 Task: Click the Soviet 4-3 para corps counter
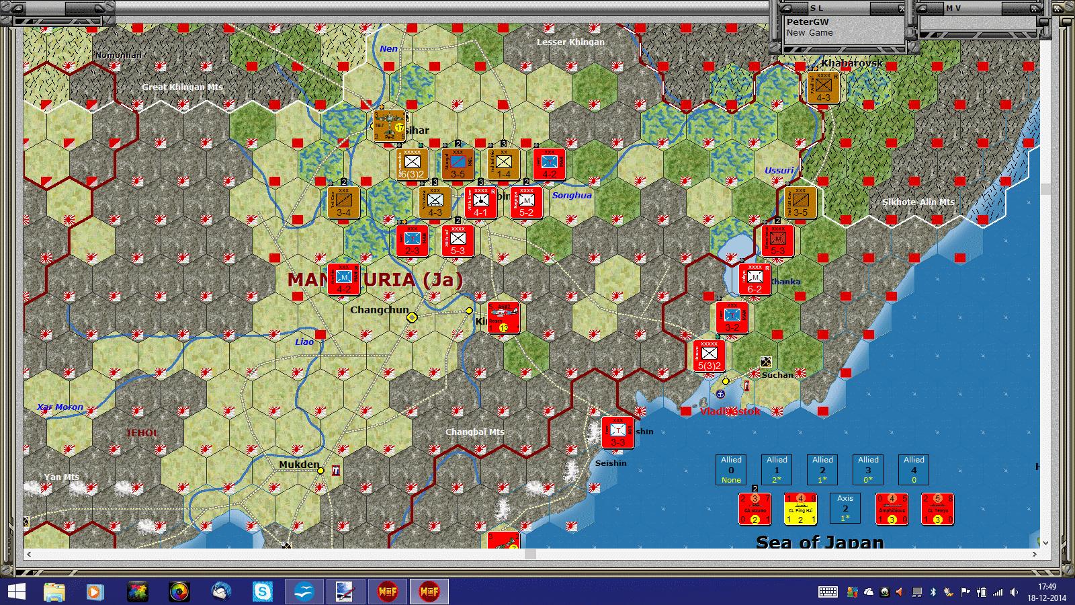click(x=435, y=203)
